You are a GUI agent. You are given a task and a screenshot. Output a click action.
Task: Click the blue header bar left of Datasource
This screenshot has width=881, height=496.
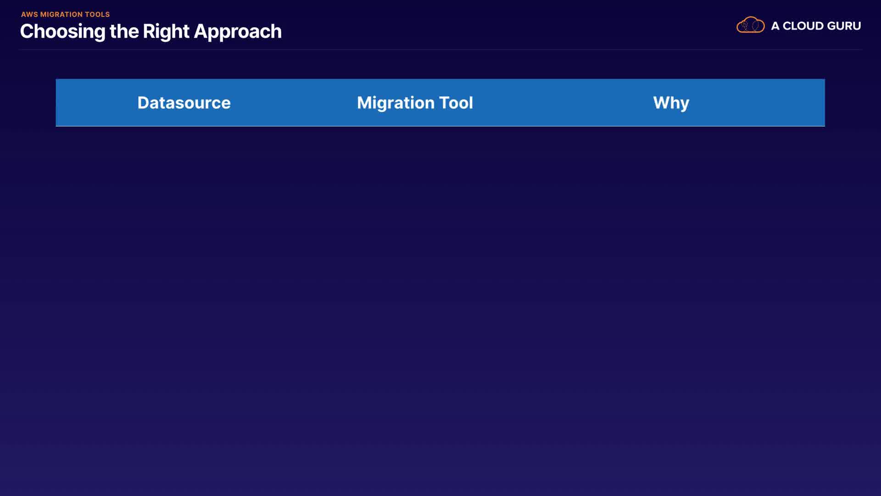pyautogui.click(x=92, y=102)
